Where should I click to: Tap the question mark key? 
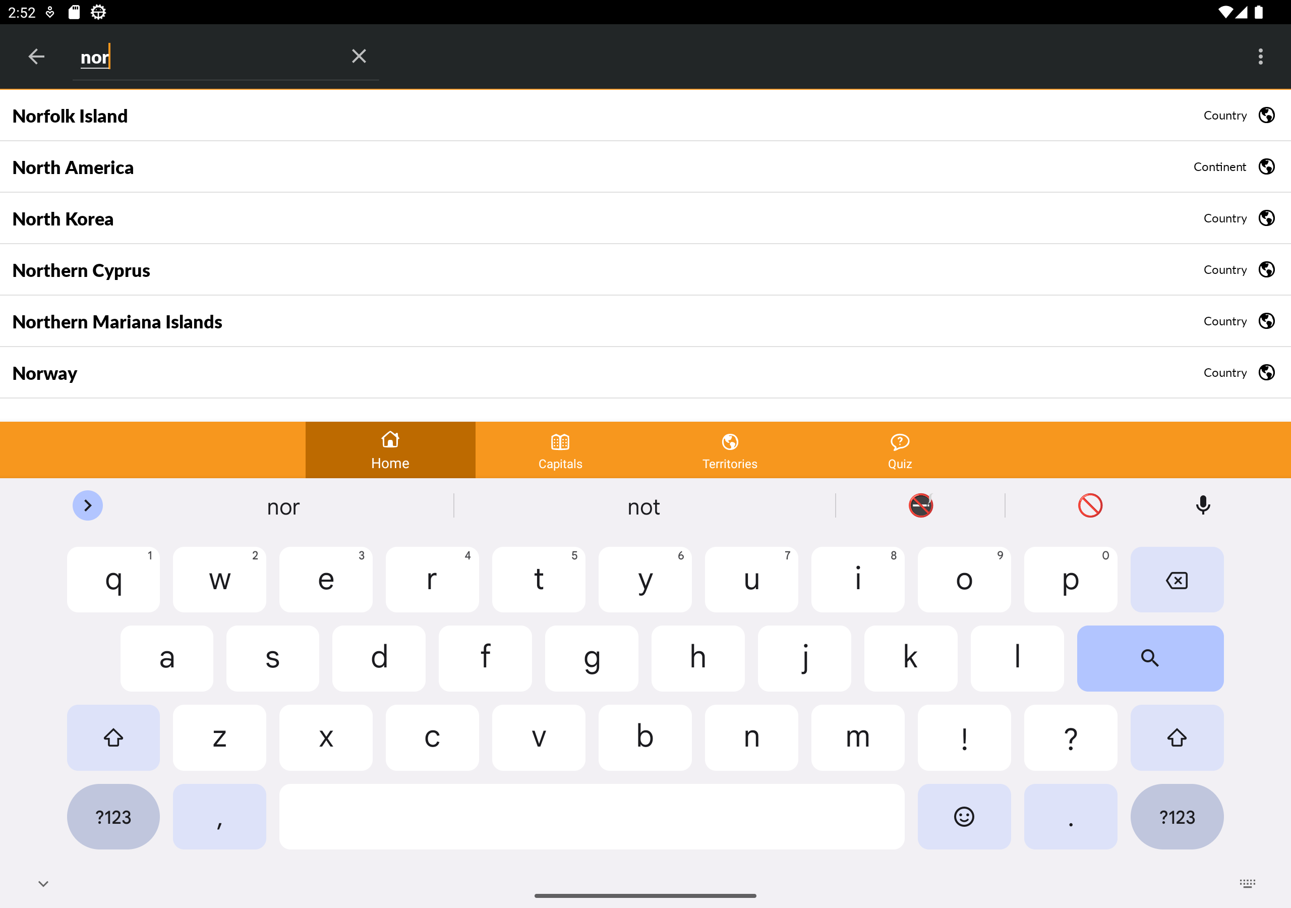(1070, 737)
